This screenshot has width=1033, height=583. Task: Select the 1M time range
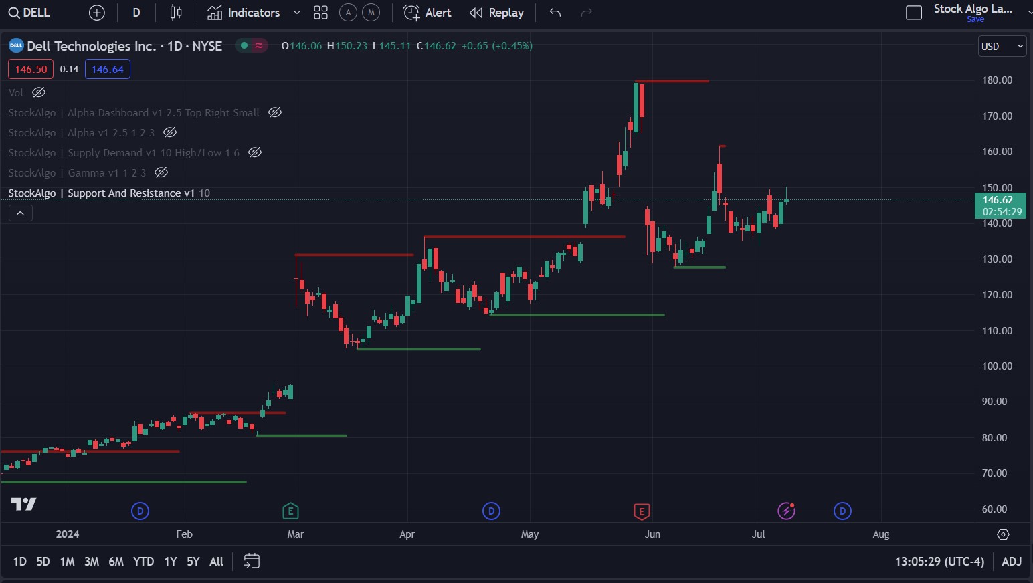pos(67,562)
